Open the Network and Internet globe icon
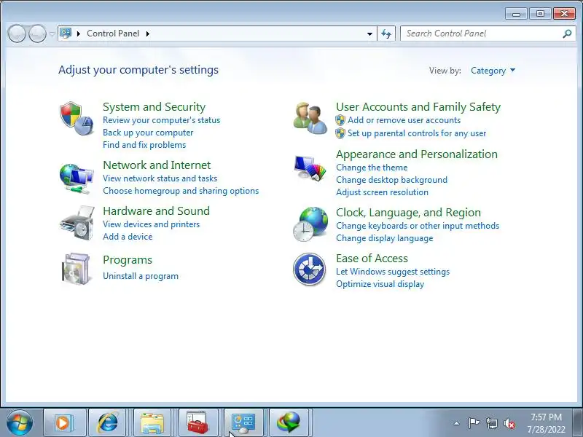Screen dimensions: 583x437 point(77,178)
